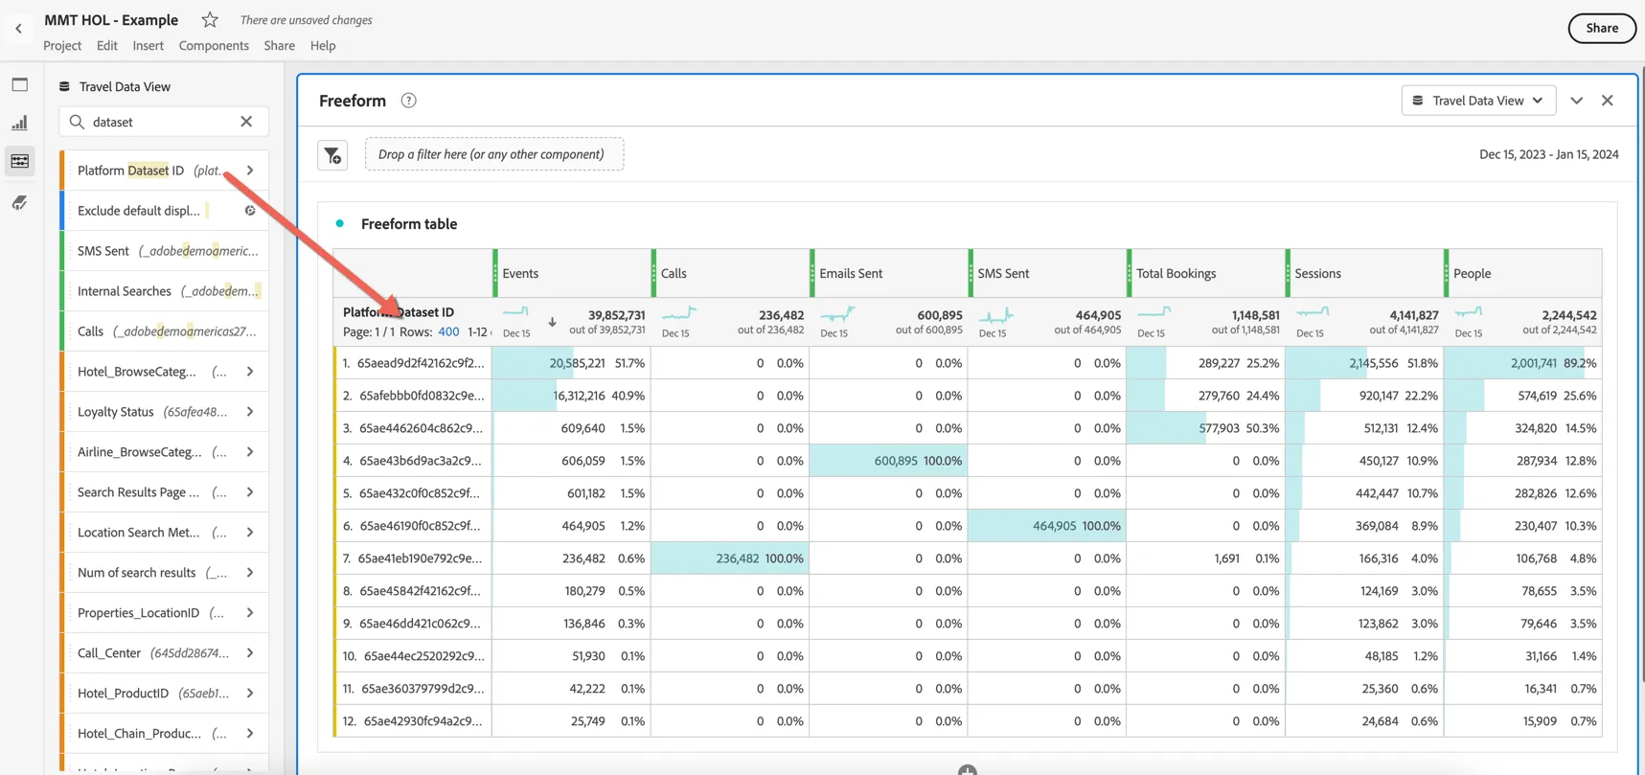The height and width of the screenshot is (775, 1645).
Task: Clear the 'dataset' search text
Action: (246, 122)
